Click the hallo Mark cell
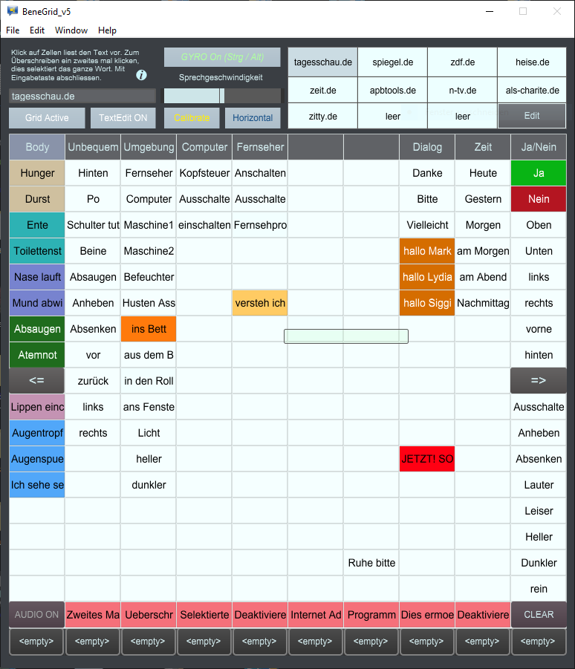This screenshot has width=575, height=669. (x=427, y=251)
